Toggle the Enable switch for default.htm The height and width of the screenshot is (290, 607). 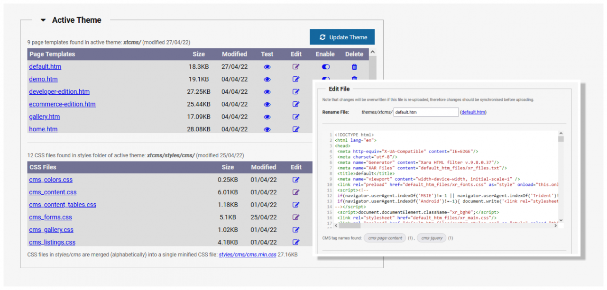point(325,67)
